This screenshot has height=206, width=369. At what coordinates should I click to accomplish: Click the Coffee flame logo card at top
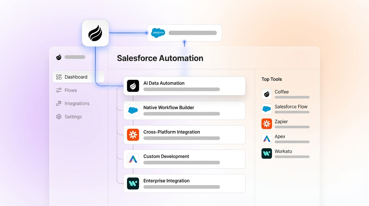pos(95,33)
